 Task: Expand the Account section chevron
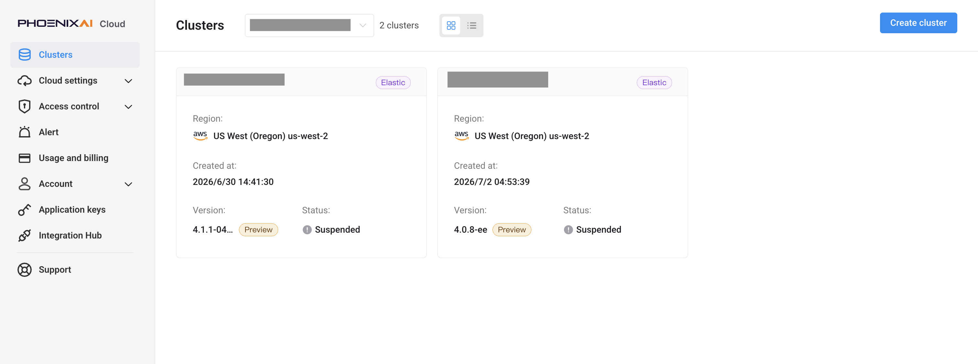pos(128,184)
